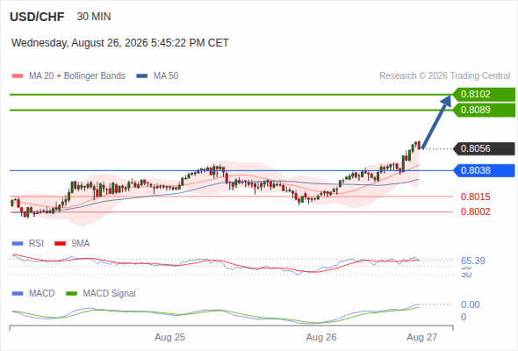Click the USD/CHF pair title
The image size is (518, 351).
pyautogui.click(x=37, y=17)
